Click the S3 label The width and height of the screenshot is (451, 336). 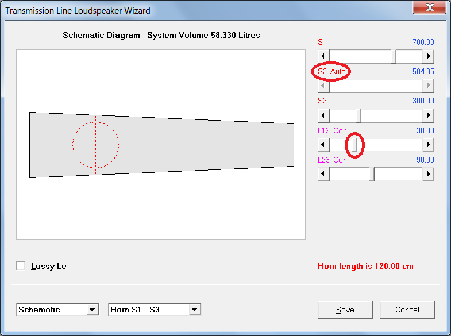[322, 101]
